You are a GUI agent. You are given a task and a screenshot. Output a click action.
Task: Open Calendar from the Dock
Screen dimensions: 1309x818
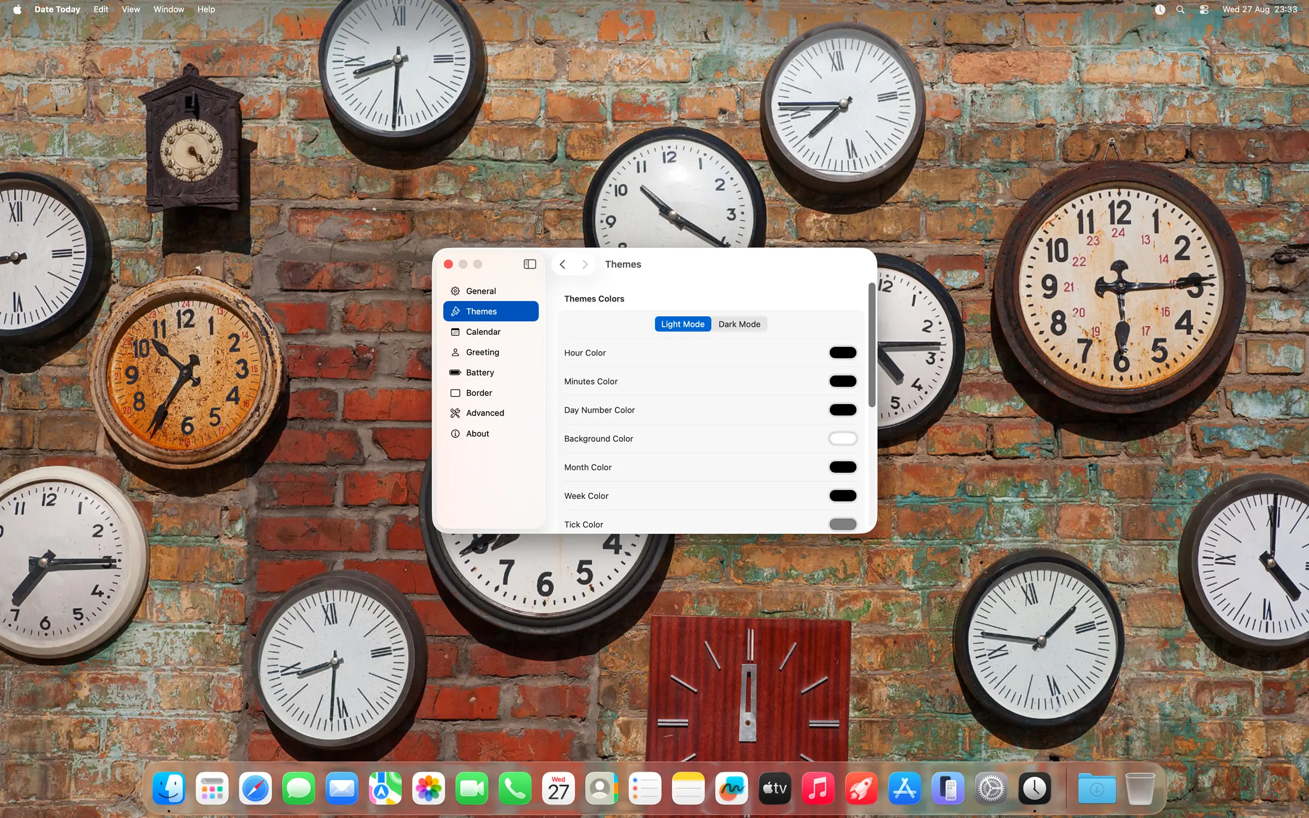559,788
